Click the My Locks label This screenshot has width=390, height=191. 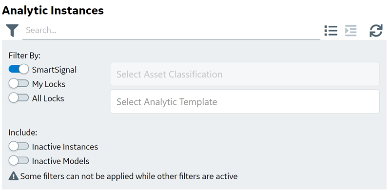tap(49, 84)
